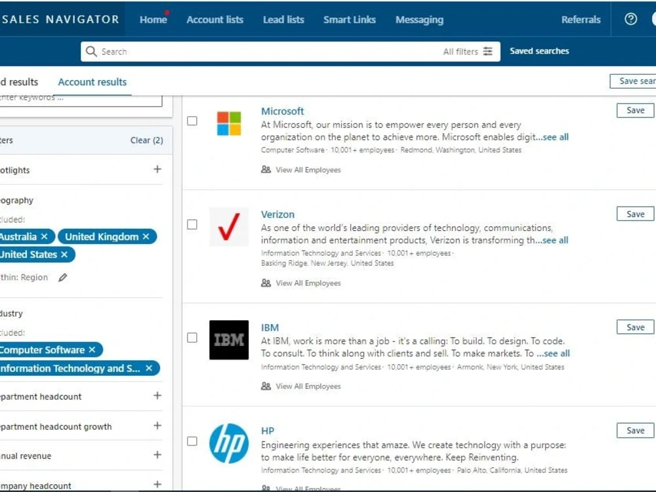Focus the Enter keywords input field

(x=81, y=100)
